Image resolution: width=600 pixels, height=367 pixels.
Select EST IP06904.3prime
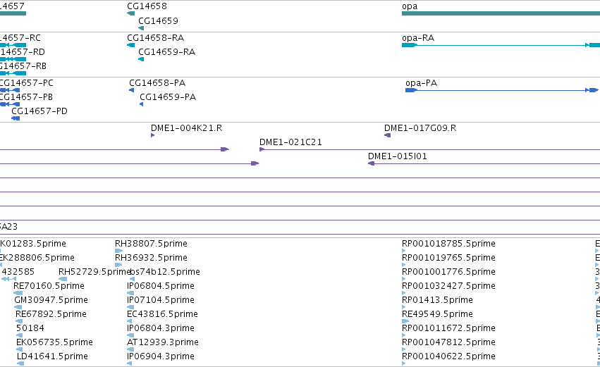point(161,356)
